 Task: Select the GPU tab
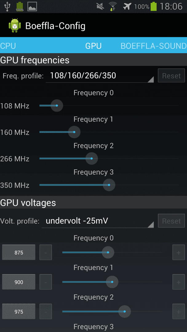(94, 46)
